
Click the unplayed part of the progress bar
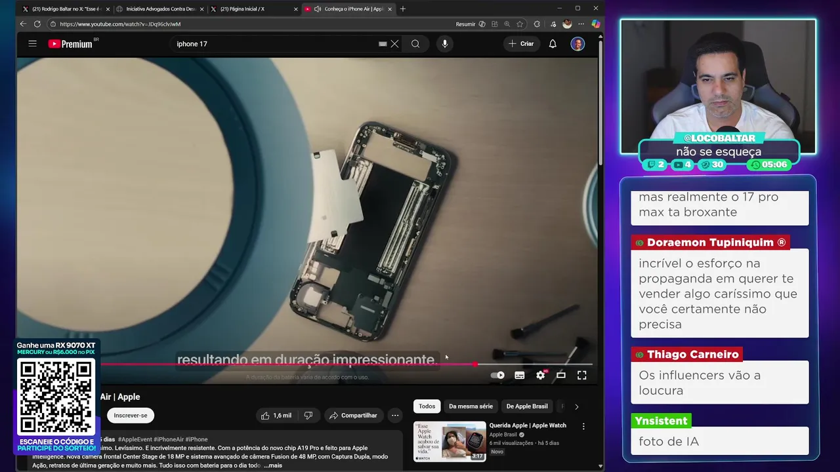(x=534, y=364)
